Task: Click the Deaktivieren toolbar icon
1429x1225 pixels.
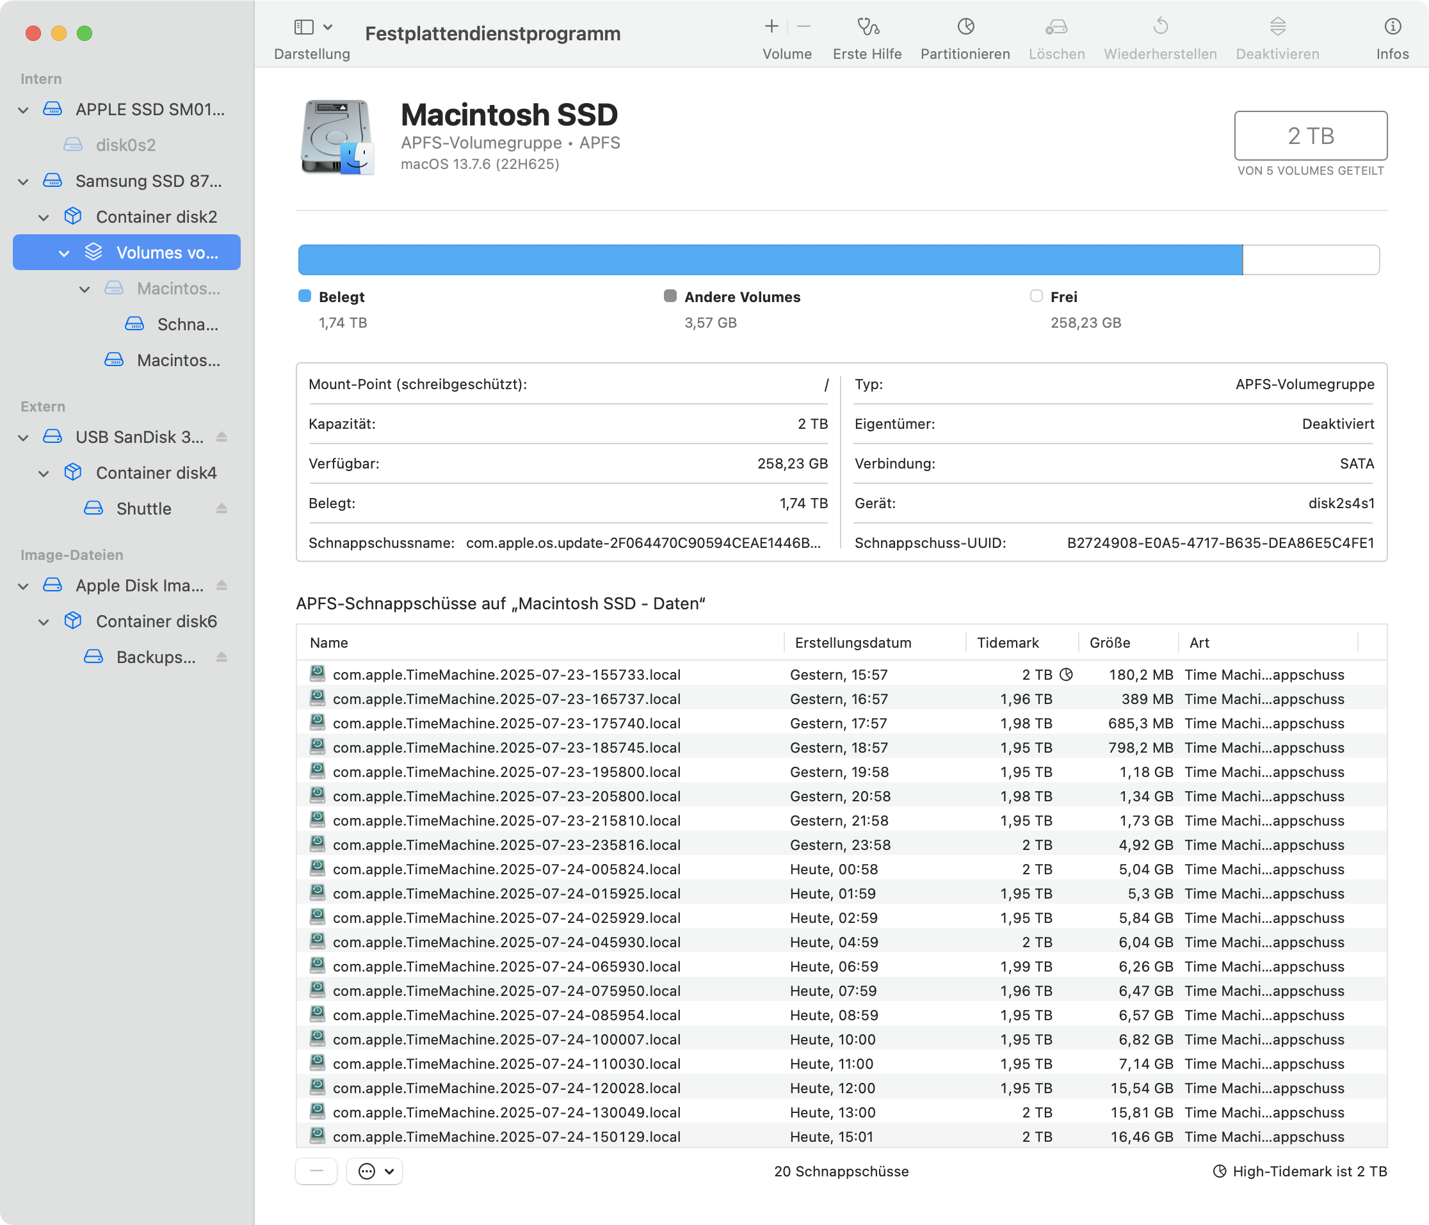Action: pyautogui.click(x=1278, y=27)
